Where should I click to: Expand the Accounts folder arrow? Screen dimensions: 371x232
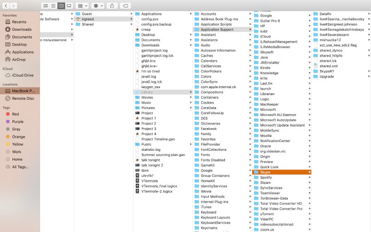point(250,14)
